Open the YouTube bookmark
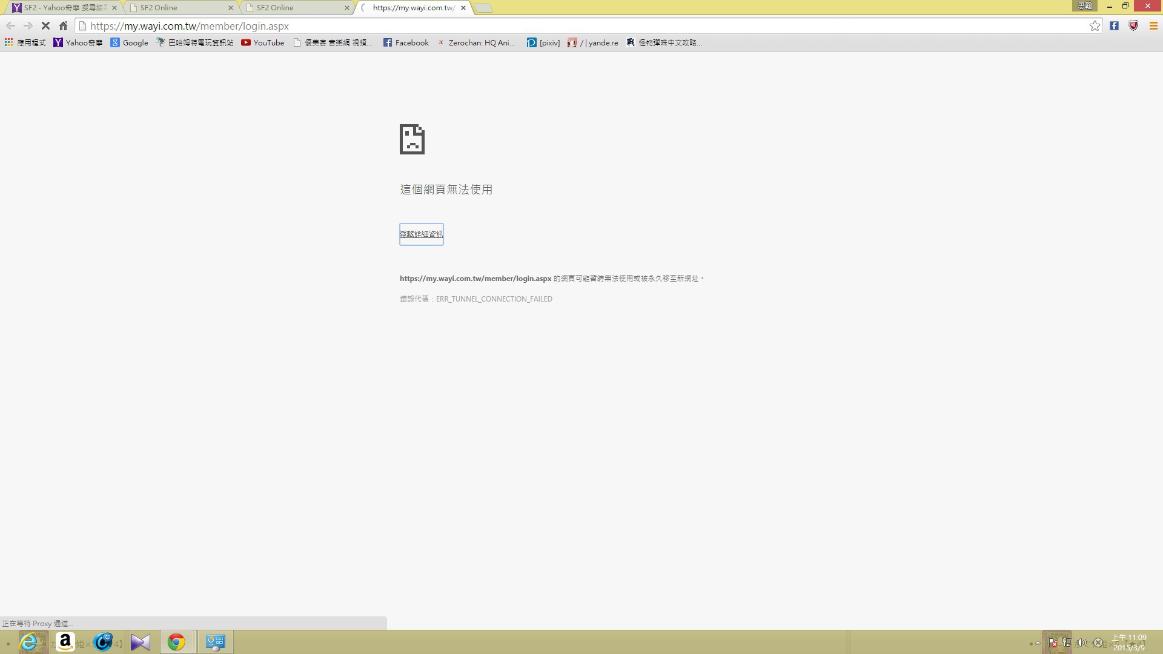The image size is (1163, 654). [x=262, y=42]
